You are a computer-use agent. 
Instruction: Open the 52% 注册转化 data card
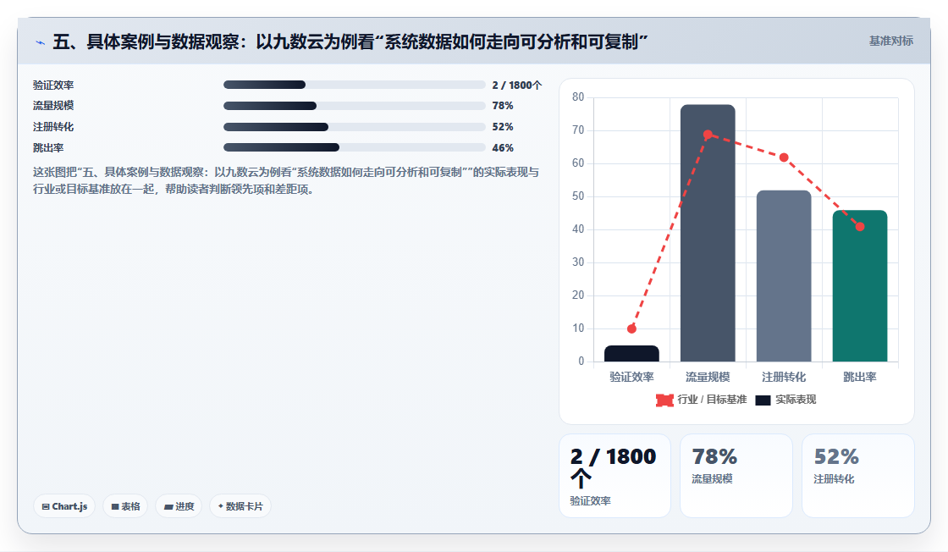click(858, 476)
